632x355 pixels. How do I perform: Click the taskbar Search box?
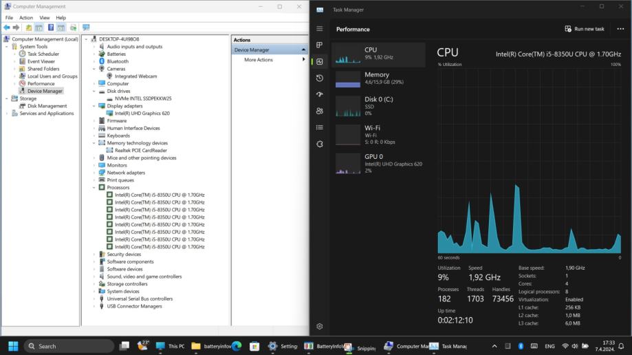coord(69,346)
